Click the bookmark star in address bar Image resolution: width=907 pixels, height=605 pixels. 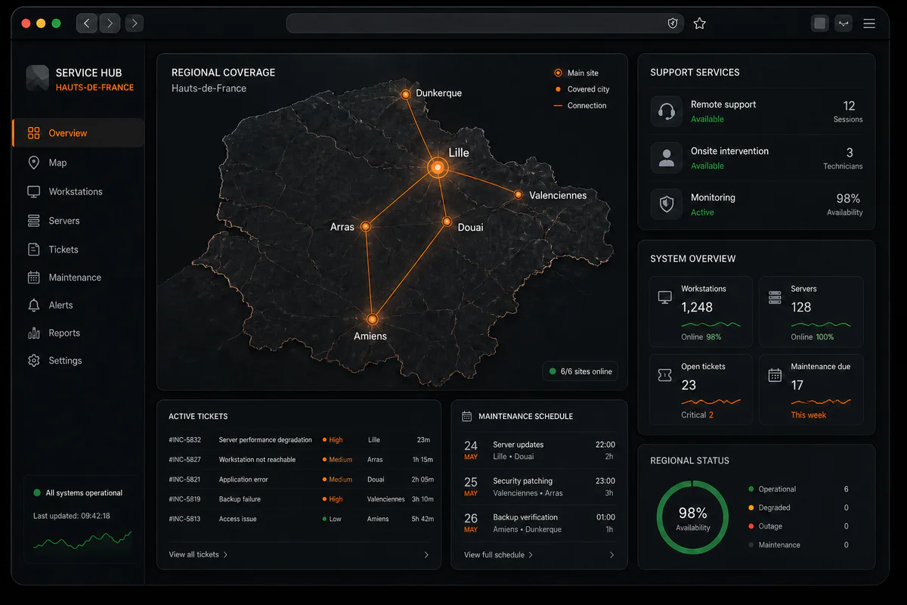pos(700,23)
